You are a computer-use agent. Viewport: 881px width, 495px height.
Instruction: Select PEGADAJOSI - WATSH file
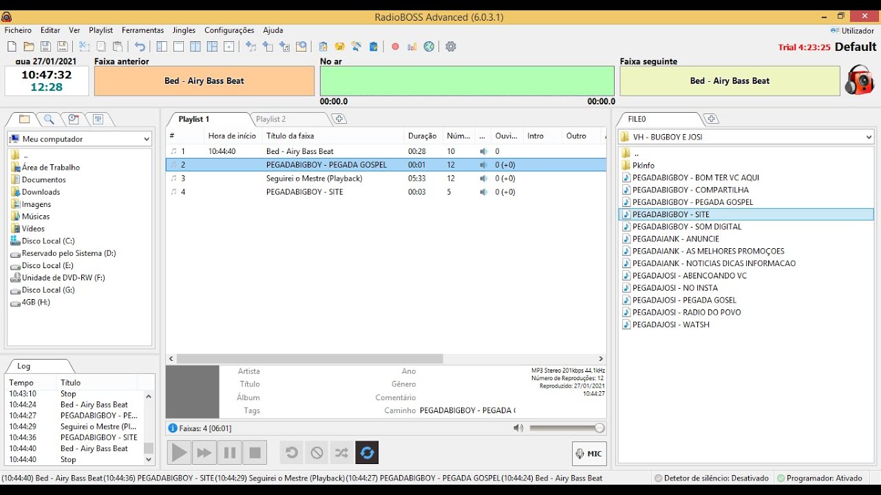point(670,324)
